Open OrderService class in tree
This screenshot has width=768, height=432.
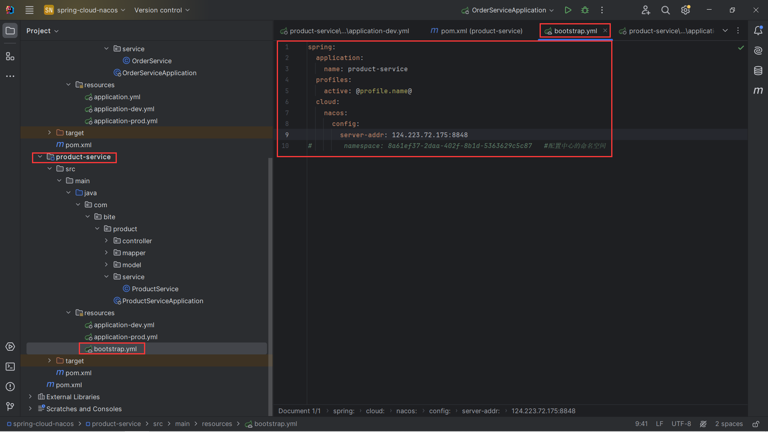[147, 61]
